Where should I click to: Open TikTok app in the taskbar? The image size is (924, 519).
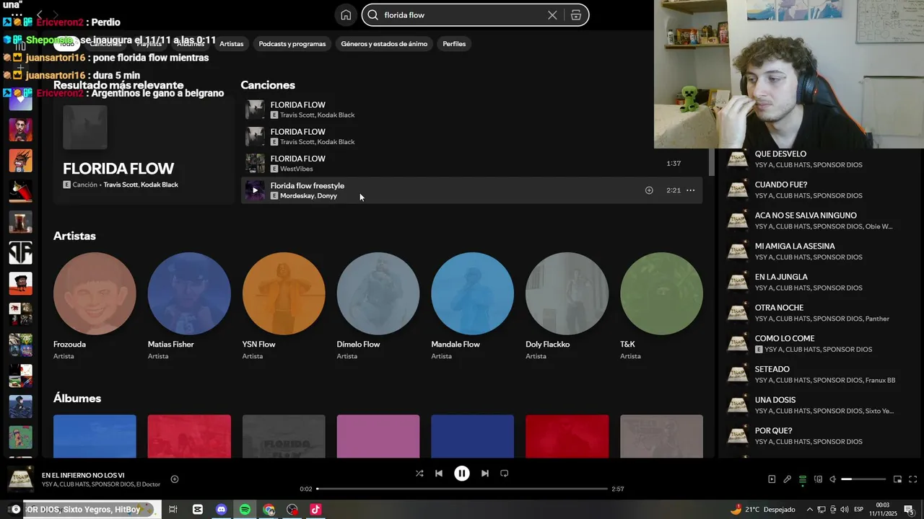click(315, 510)
